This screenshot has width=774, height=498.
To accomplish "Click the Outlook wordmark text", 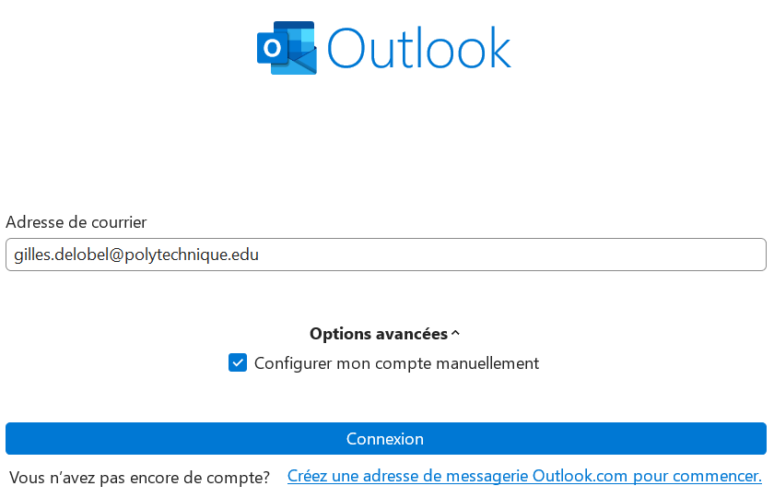I will [419, 48].
